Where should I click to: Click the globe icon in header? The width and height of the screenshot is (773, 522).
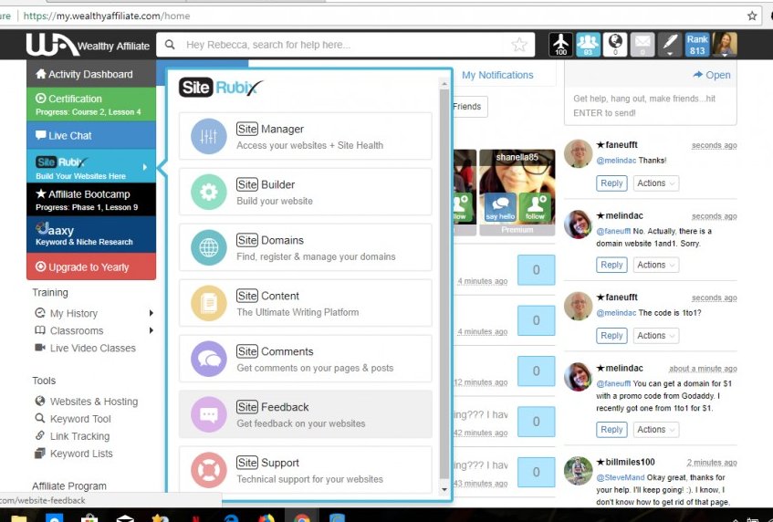615,45
